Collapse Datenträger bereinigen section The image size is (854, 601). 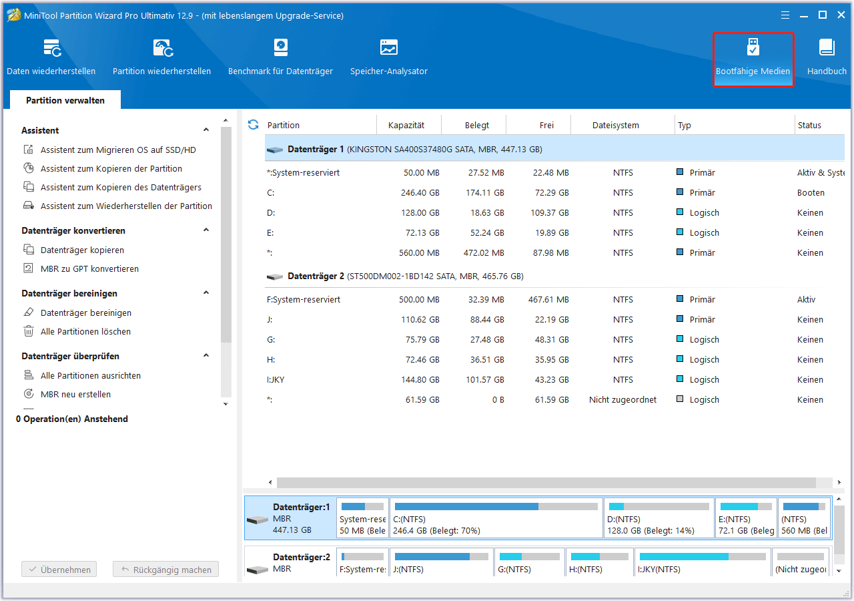tap(206, 293)
